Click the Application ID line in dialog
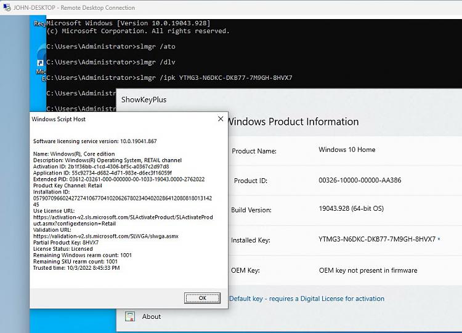This screenshot has width=462, height=333. [x=102, y=173]
